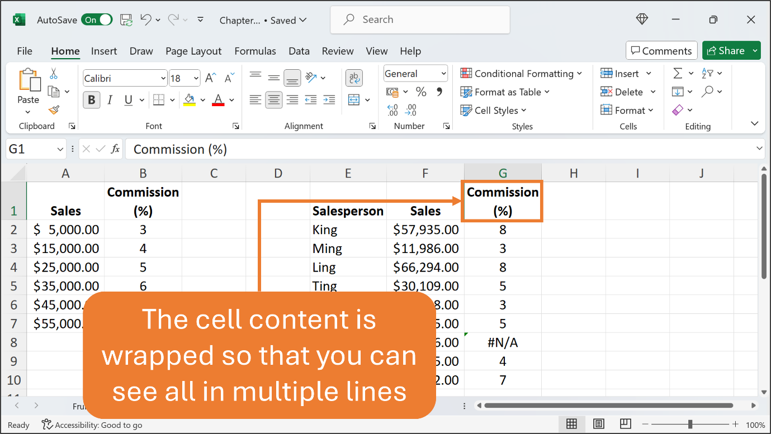
Task: Apply underline formatting
Action: (129, 100)
